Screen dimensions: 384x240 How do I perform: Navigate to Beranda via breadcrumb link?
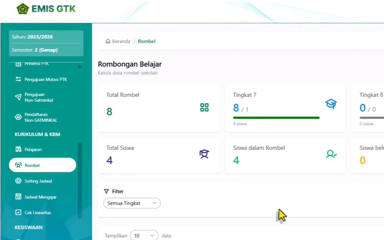point(119,41)
